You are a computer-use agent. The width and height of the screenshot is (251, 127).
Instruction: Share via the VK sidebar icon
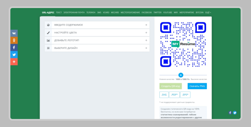tap(14, 33)
